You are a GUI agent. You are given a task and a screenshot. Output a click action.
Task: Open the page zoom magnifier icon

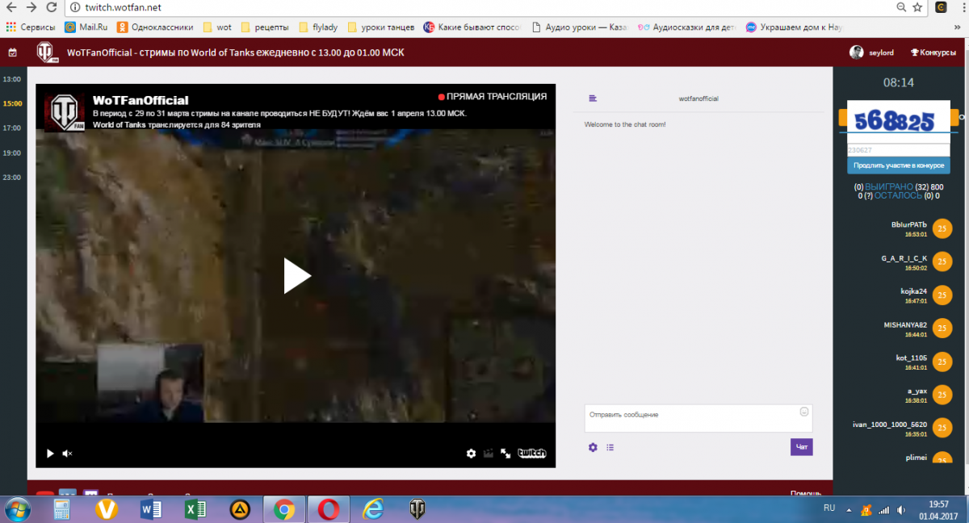click(901, 7)
